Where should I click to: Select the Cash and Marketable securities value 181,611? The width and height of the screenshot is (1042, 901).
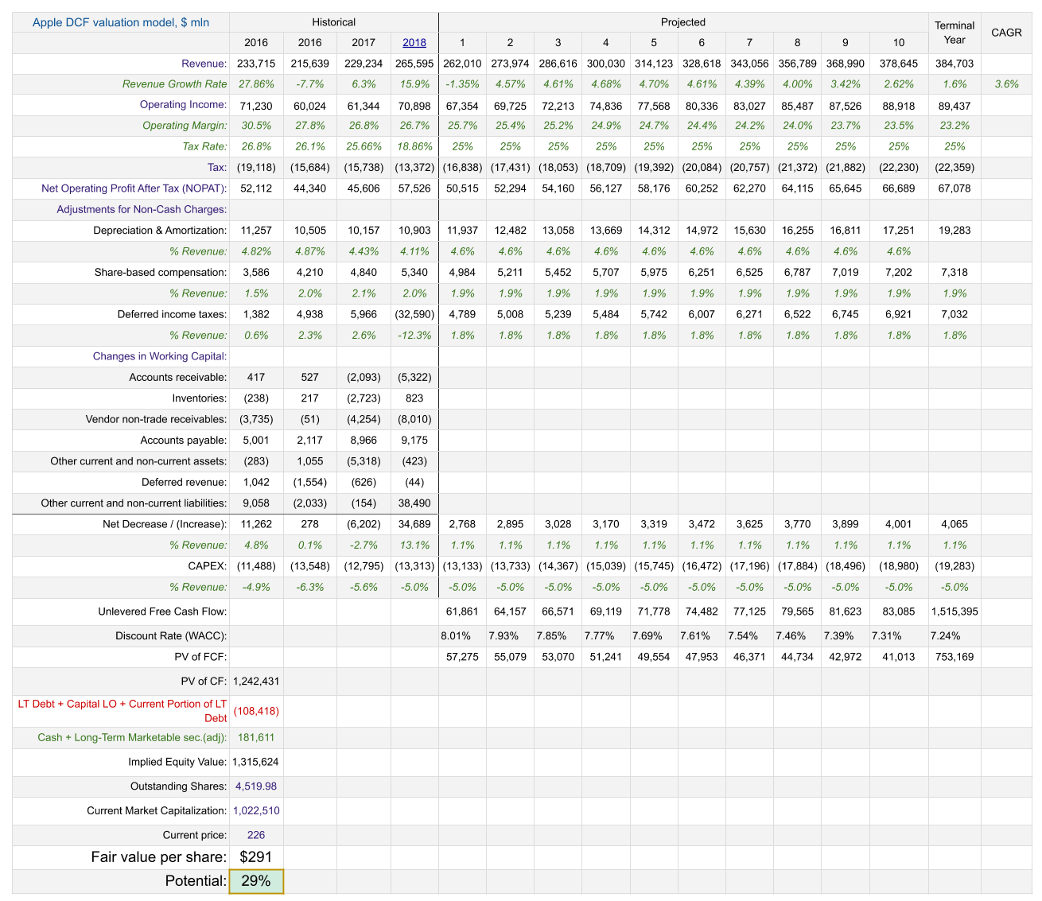tap(256, 738)
